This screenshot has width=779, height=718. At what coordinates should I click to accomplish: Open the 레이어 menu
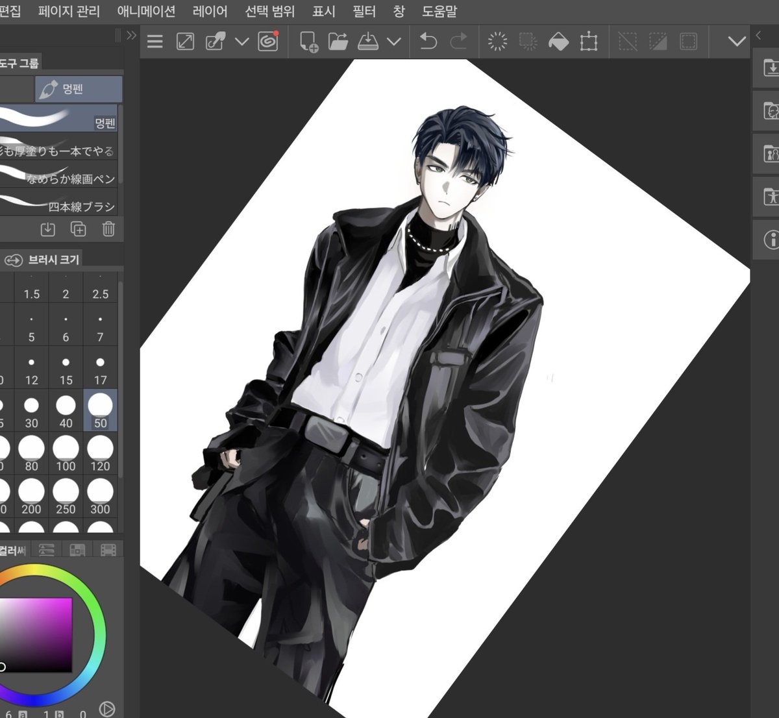[210, 11]
